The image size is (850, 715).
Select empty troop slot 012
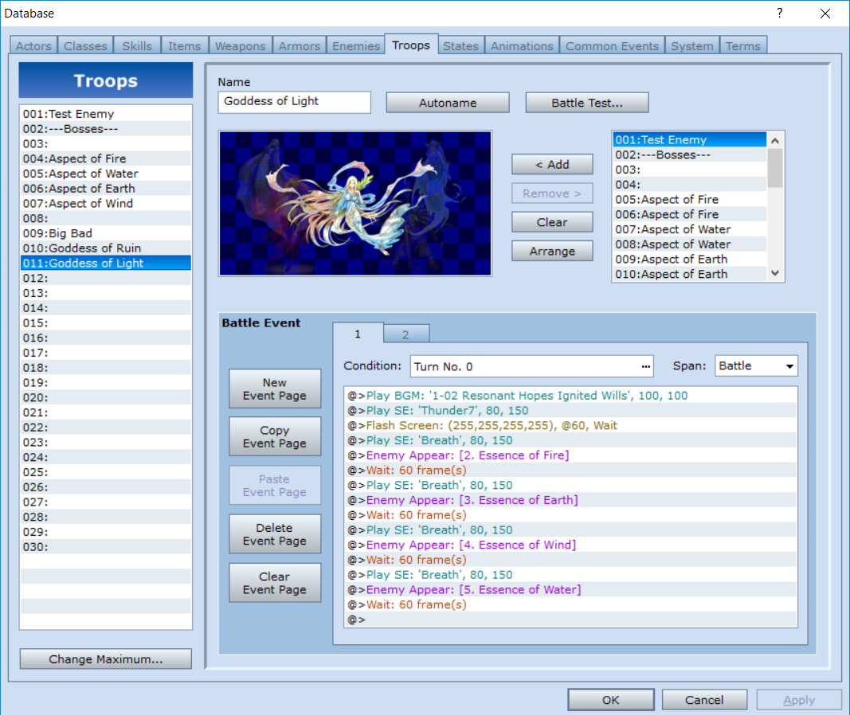tap(106, 278)
